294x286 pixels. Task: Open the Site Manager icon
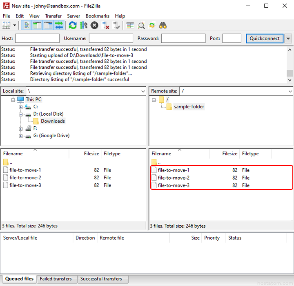click(6, 25)
